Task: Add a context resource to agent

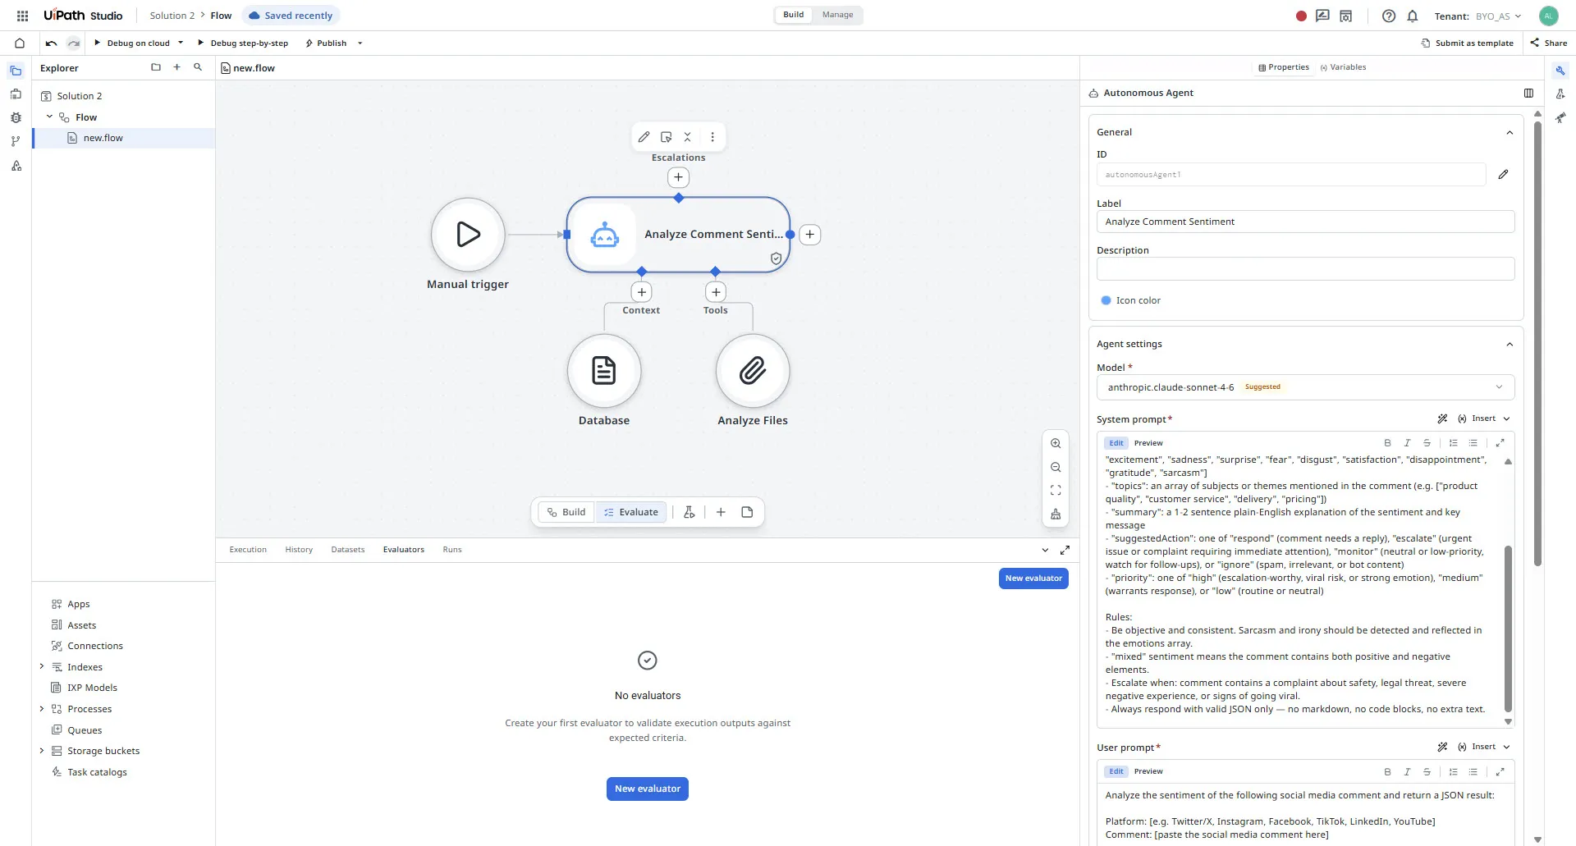Action: (x=642, y=292)
